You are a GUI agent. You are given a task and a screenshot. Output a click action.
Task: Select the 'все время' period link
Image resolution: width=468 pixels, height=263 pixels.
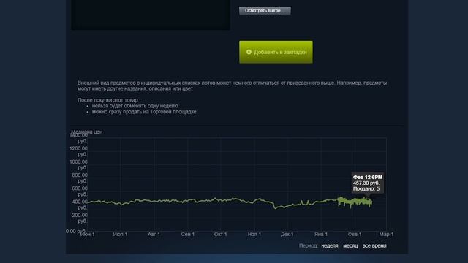click(x=374, y=245)
